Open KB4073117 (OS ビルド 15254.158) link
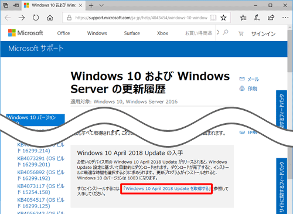Image resolution: width=293 pixels, height=214 pixels. click(40, 189)
